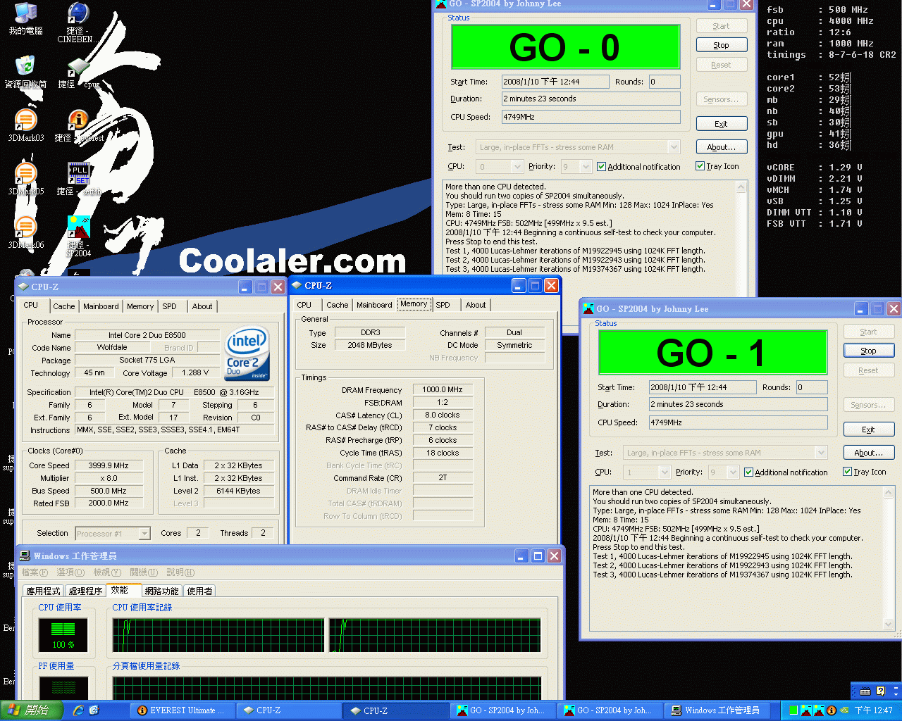Open the Priority dropdown in GO - 1 window
Image resolution: width=902 pixels, height=721 pixels.
point(733,472)
